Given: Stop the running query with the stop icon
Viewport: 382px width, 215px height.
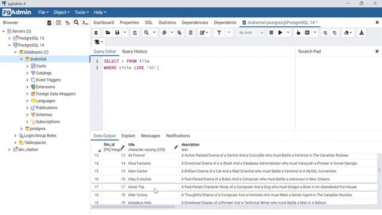Looking at the screenshot, I should pos(271,32).
